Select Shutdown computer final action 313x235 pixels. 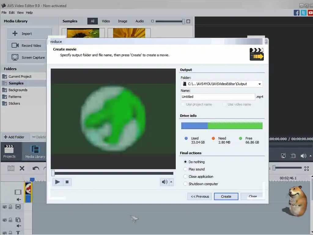click(x=185, y=184)
